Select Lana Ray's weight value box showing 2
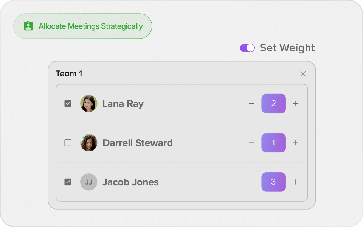 [x=273, y=104]
